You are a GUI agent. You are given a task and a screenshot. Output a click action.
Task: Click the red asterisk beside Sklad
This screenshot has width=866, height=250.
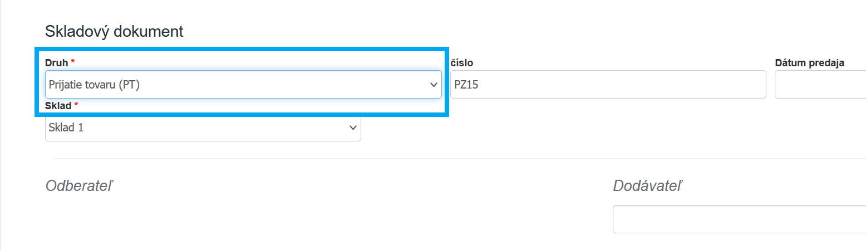click(76, 106)
